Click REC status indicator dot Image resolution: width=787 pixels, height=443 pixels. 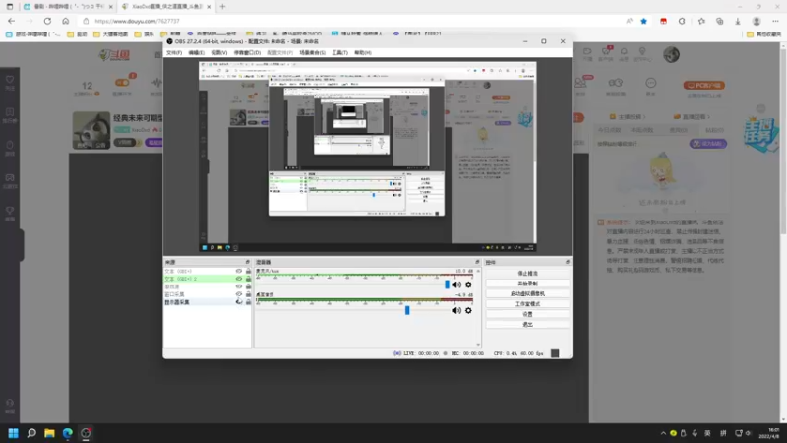coord(446,353)
